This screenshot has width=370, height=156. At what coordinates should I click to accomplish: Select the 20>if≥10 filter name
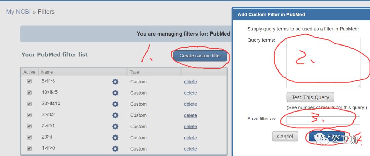point(51,103)
